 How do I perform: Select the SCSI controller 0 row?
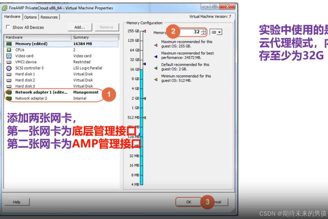point(61,68)
